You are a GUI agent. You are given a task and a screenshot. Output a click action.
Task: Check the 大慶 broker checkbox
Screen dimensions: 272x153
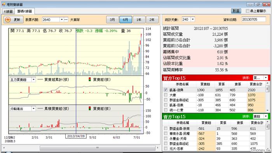166,95
